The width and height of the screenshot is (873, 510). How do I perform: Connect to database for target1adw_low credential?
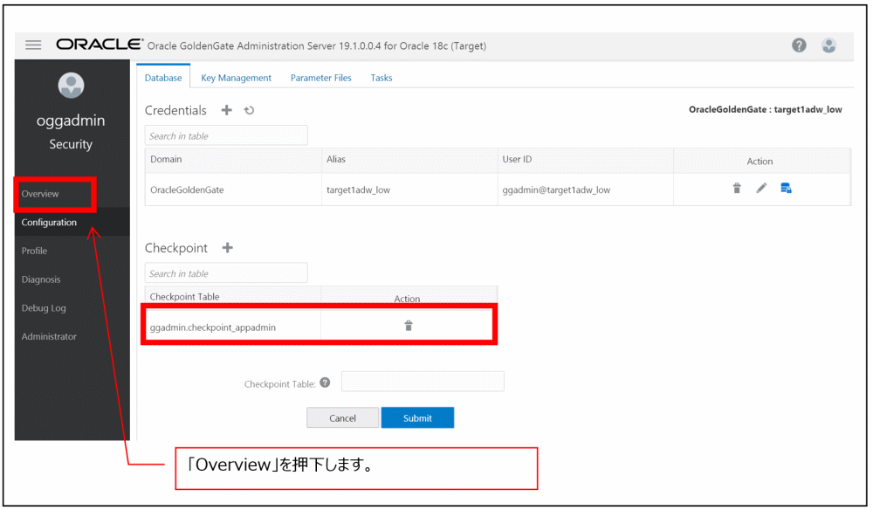click(786, 188)
